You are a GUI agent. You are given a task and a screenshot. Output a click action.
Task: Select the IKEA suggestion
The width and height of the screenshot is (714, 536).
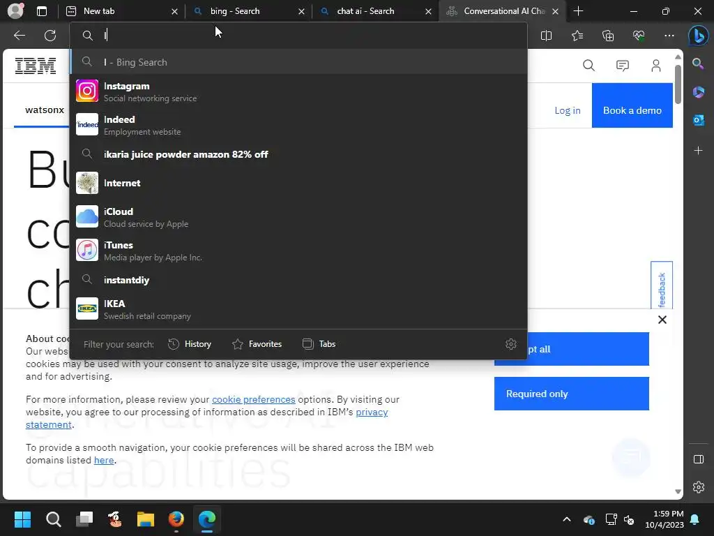[298, 309]
